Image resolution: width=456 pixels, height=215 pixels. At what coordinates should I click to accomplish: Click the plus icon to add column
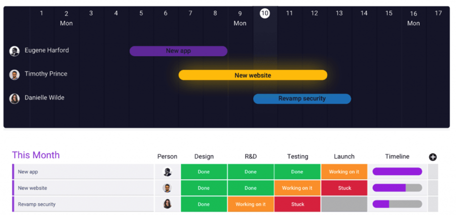432,157
